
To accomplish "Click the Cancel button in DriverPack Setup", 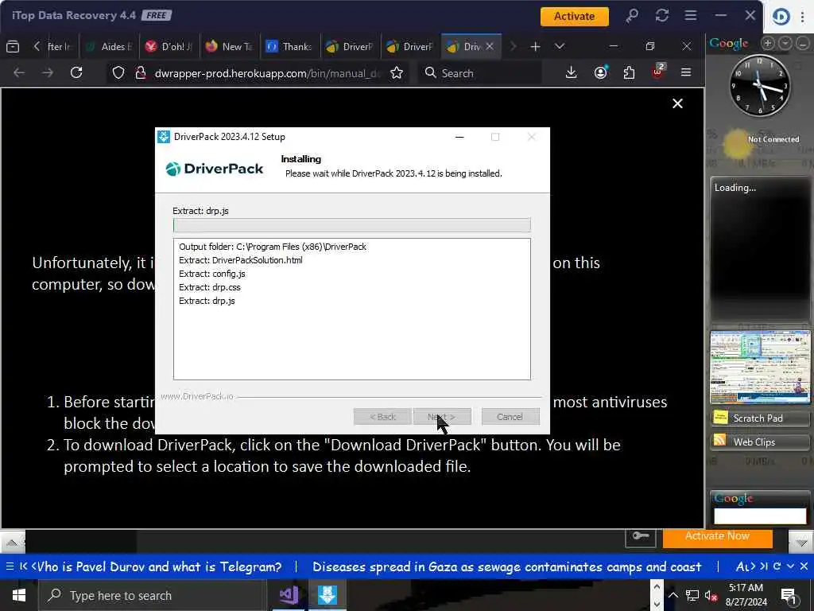I will (x=510, y=417).
